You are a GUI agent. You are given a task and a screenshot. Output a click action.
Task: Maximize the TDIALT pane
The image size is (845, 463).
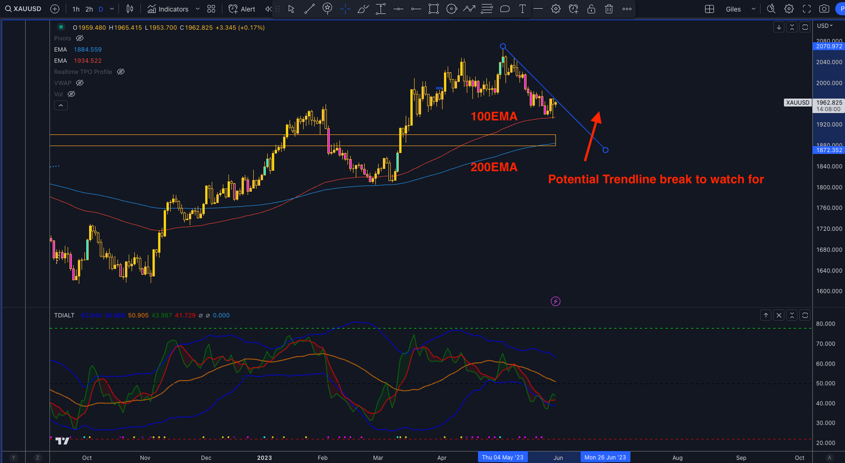pos(805,315)
